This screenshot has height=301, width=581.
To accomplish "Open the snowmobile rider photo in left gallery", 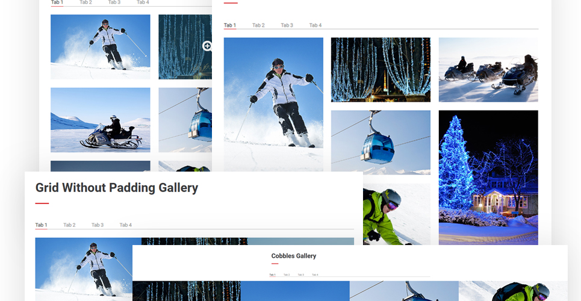I will (101, 120).
